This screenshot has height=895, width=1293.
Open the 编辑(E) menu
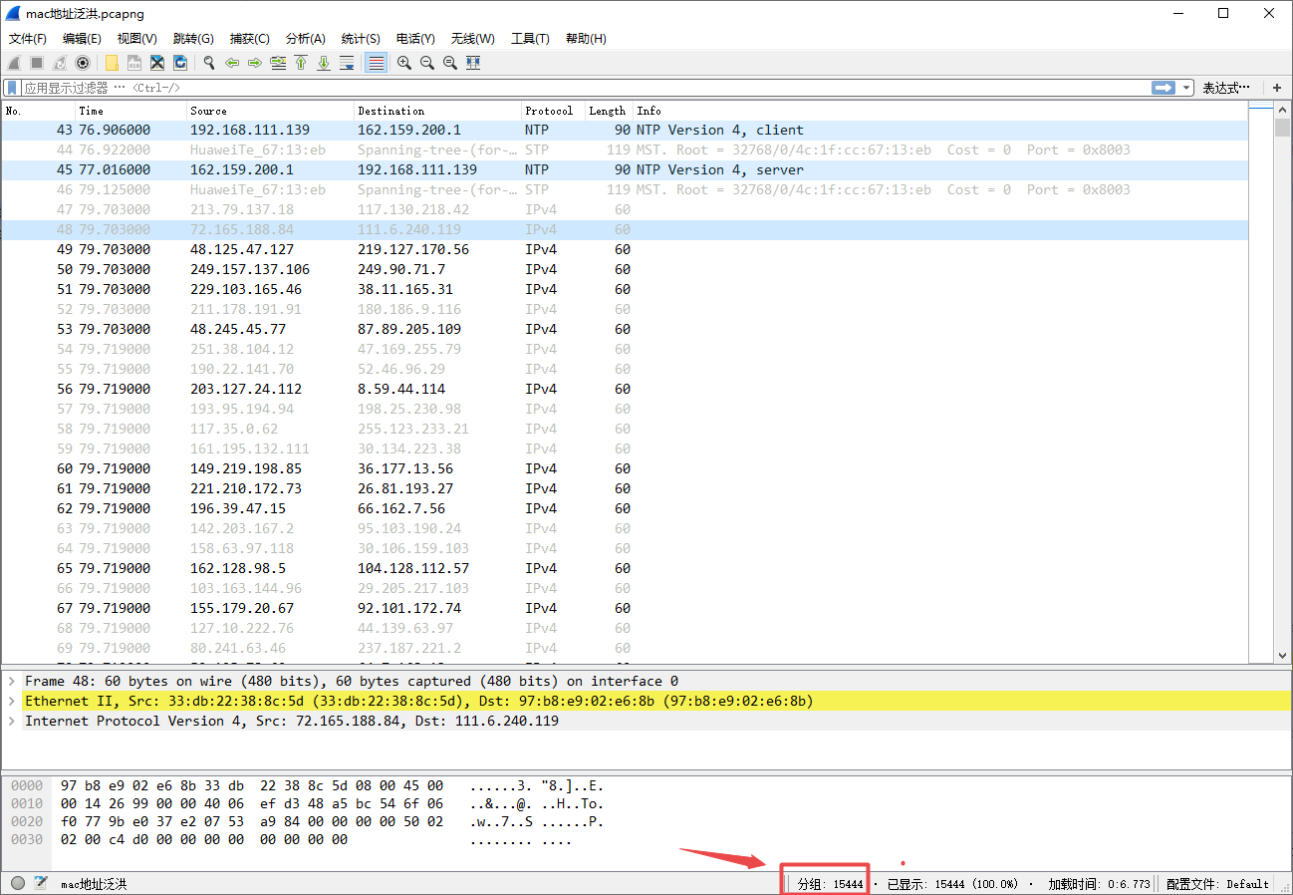[82, 39]
